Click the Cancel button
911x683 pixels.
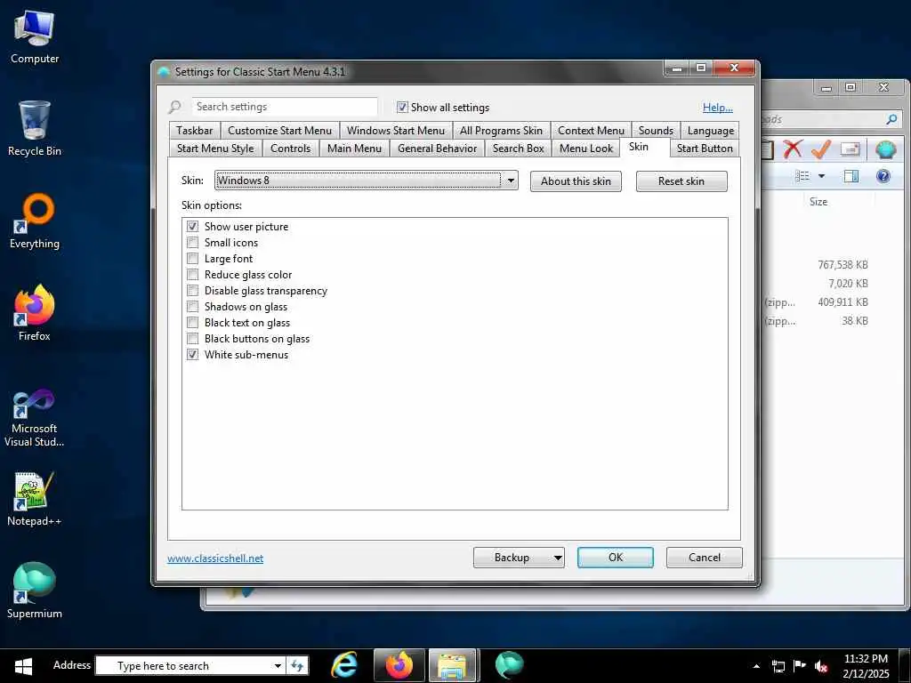point(705,558)
